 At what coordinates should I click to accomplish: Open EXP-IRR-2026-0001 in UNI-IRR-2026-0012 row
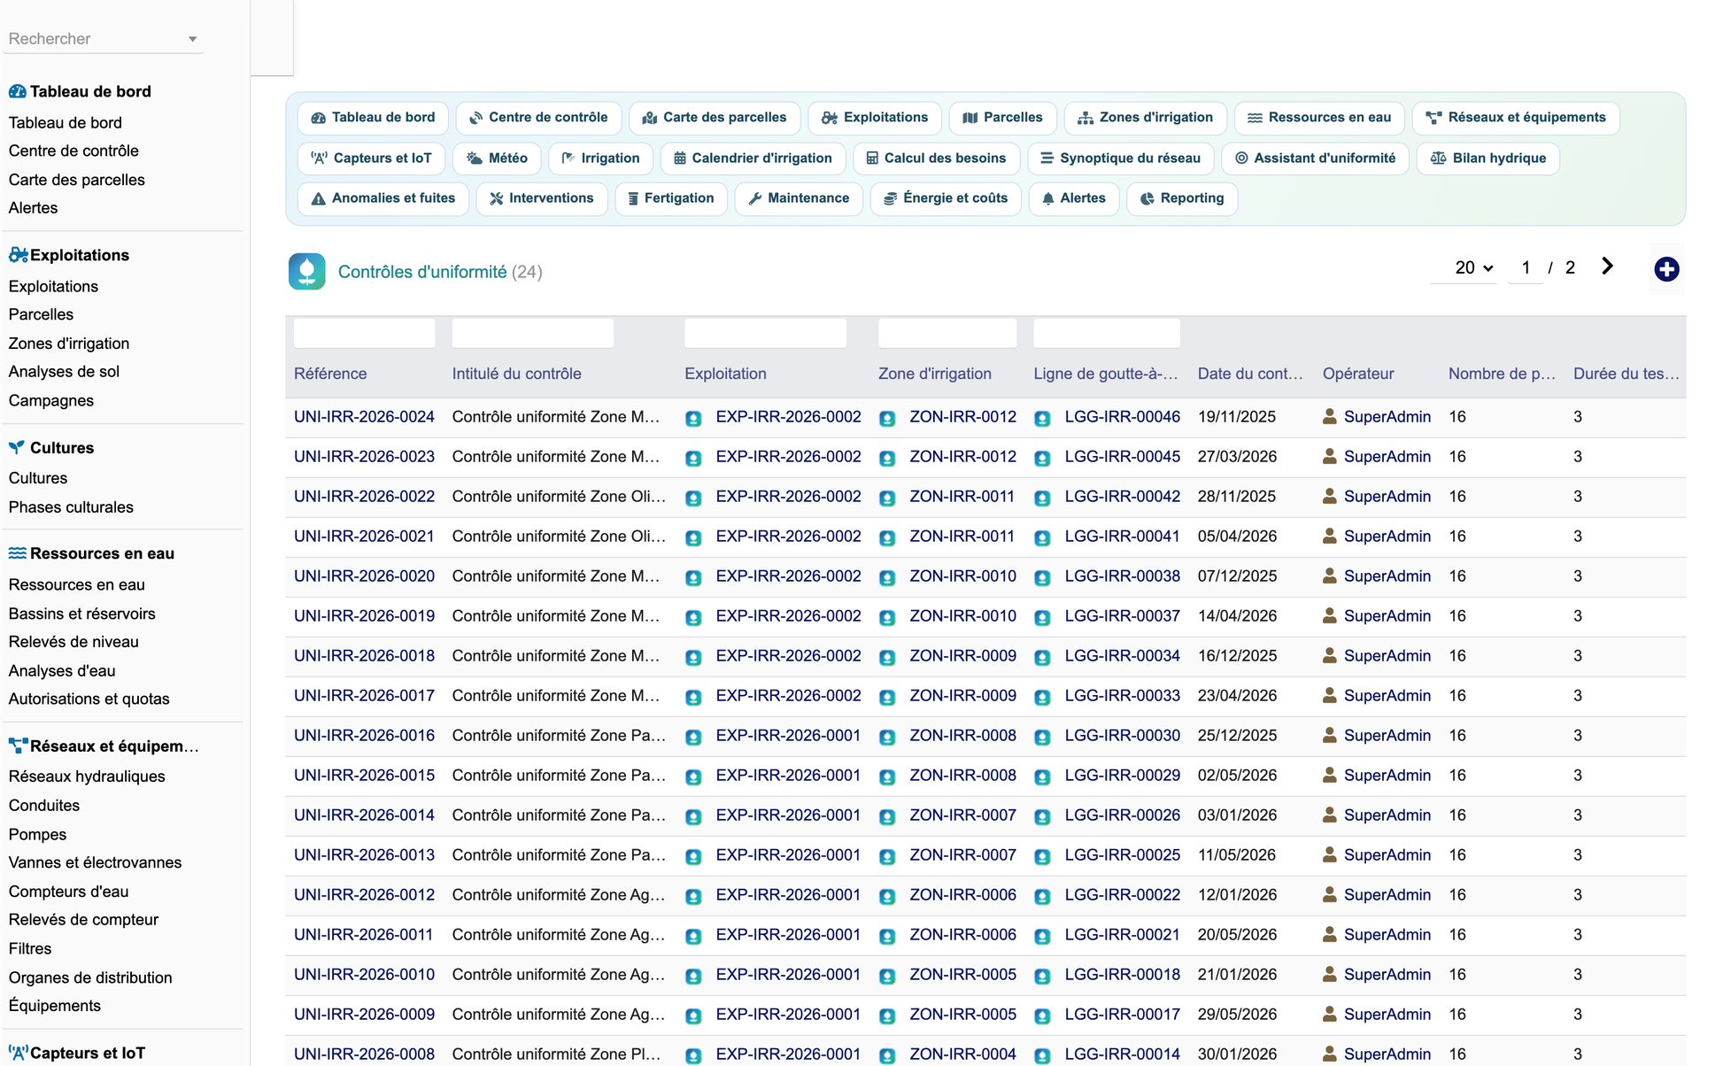[788, 895]
